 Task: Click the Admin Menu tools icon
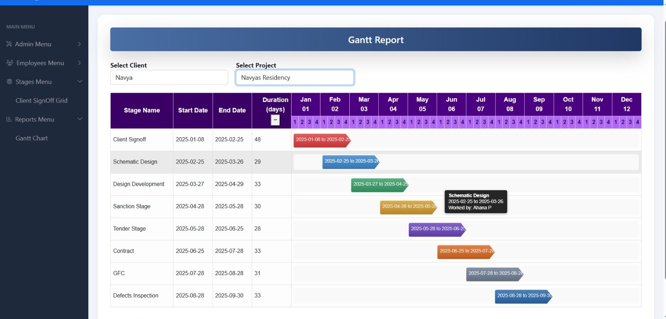coord(9,44)
